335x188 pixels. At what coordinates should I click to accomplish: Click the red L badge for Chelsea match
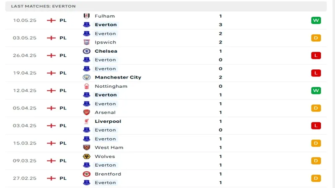point(316,56)
